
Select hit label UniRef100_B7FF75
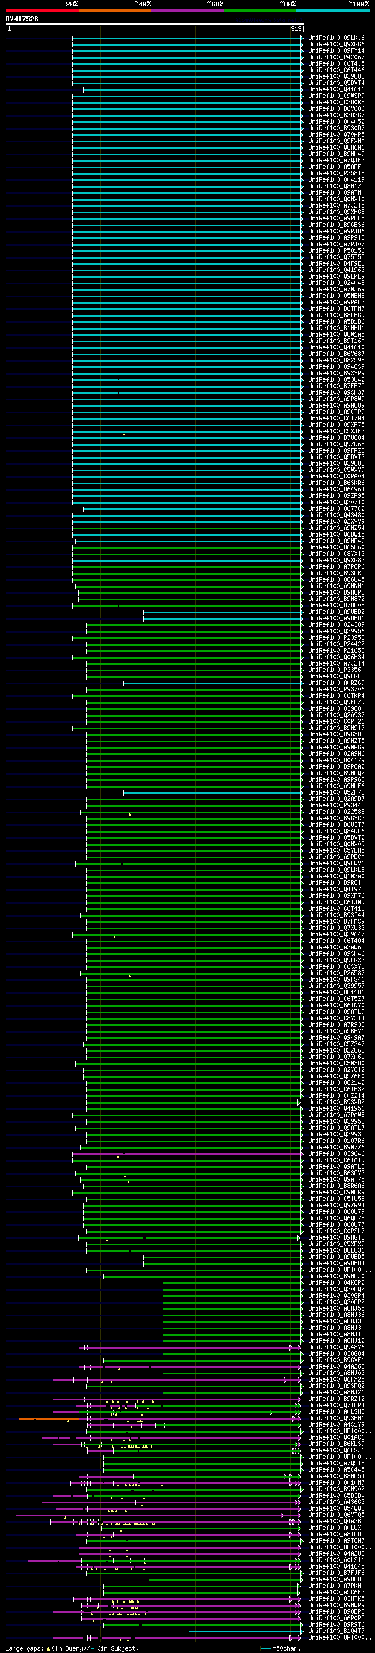pos(336,386)
